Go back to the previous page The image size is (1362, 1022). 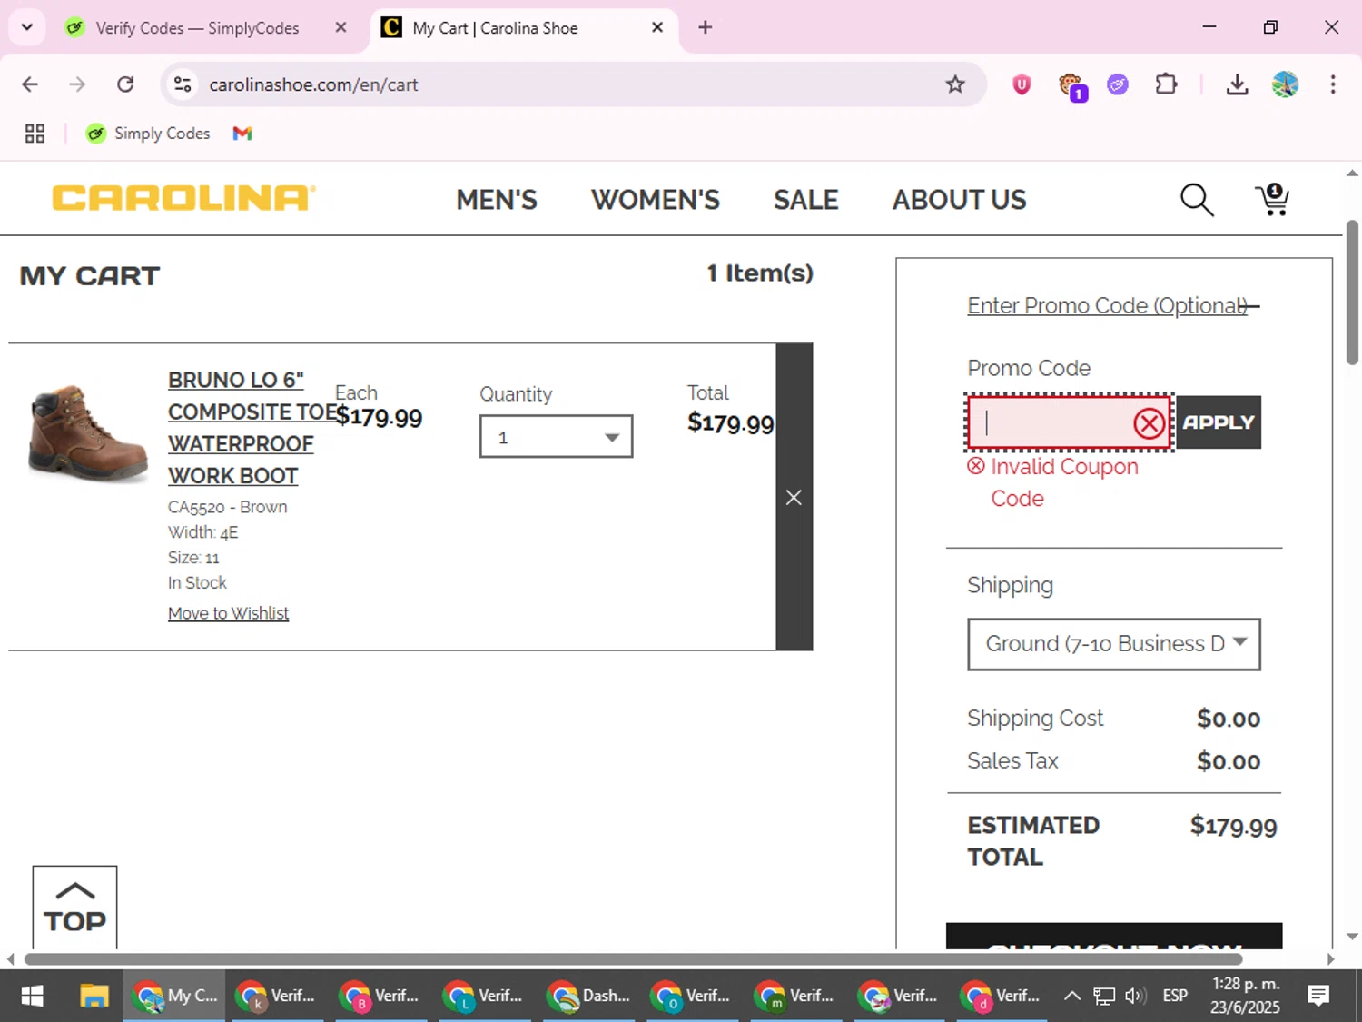(30, 84)
